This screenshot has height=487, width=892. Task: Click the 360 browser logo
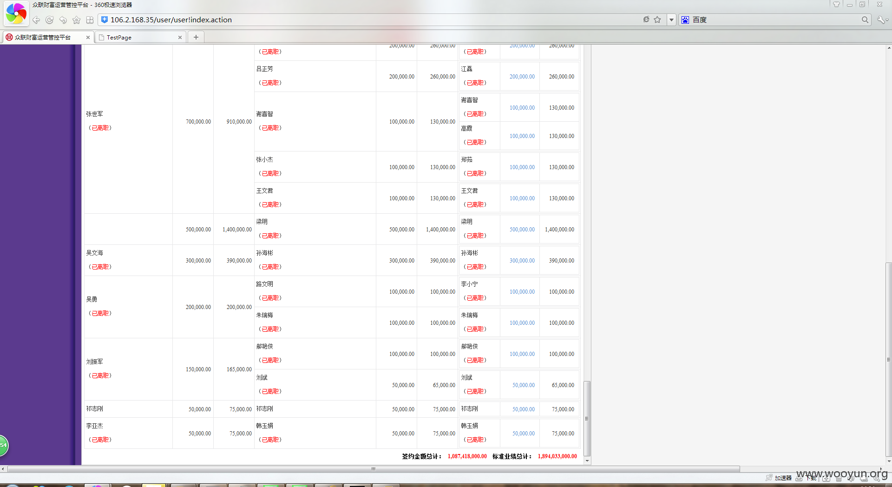point(16,13)
